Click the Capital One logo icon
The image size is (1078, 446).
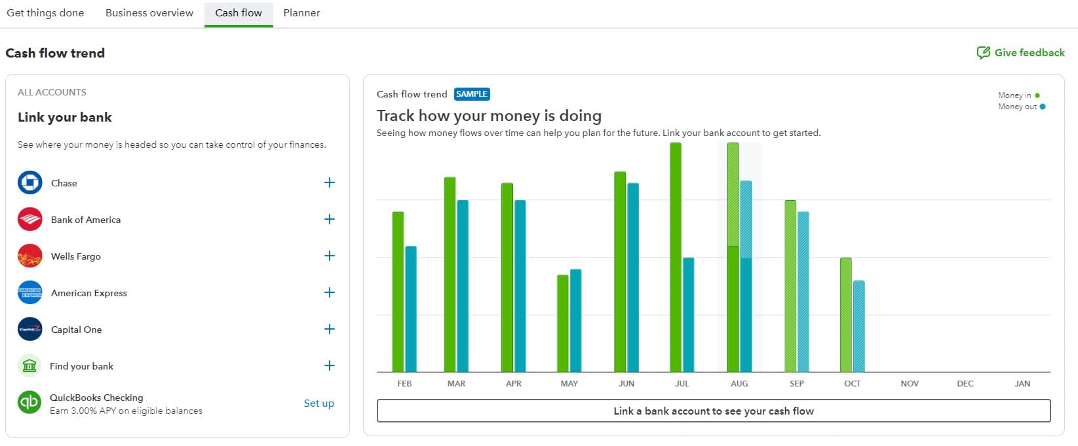click(29, 330)
